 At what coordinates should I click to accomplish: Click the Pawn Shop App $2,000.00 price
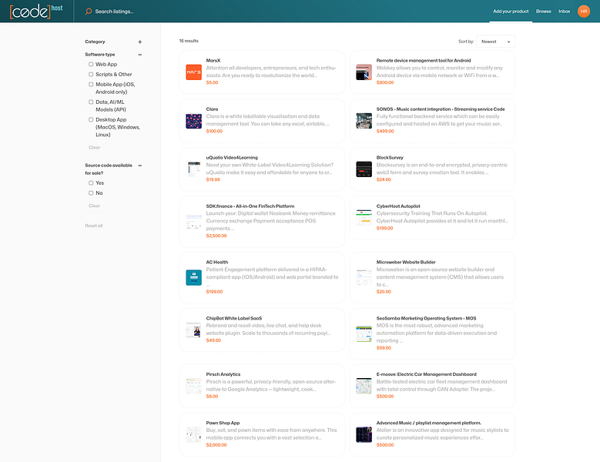tap(216, 445)
